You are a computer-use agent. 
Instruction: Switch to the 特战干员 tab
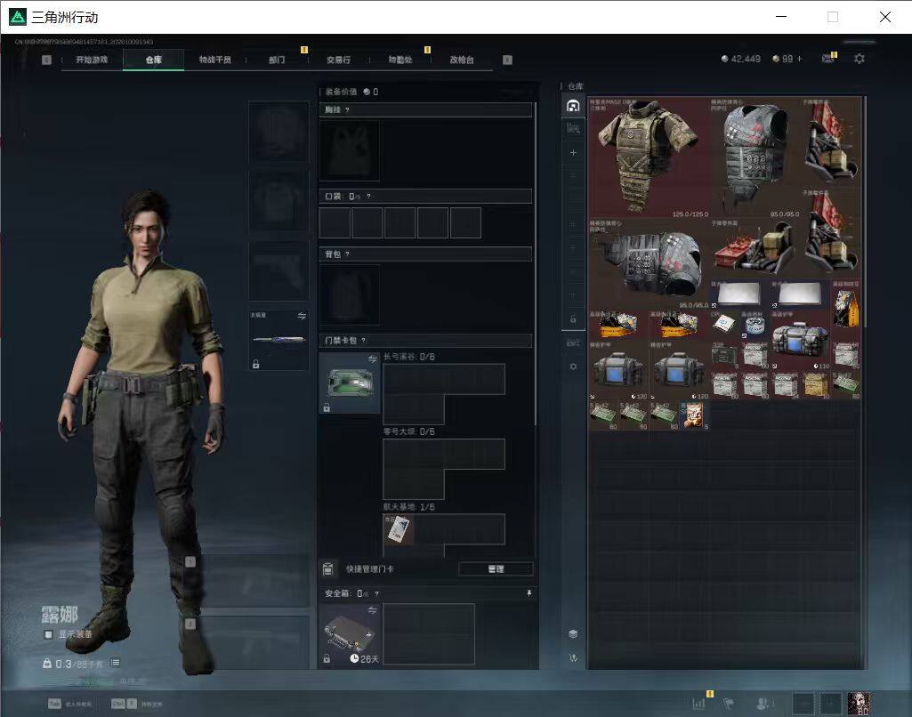coord(214,60)
